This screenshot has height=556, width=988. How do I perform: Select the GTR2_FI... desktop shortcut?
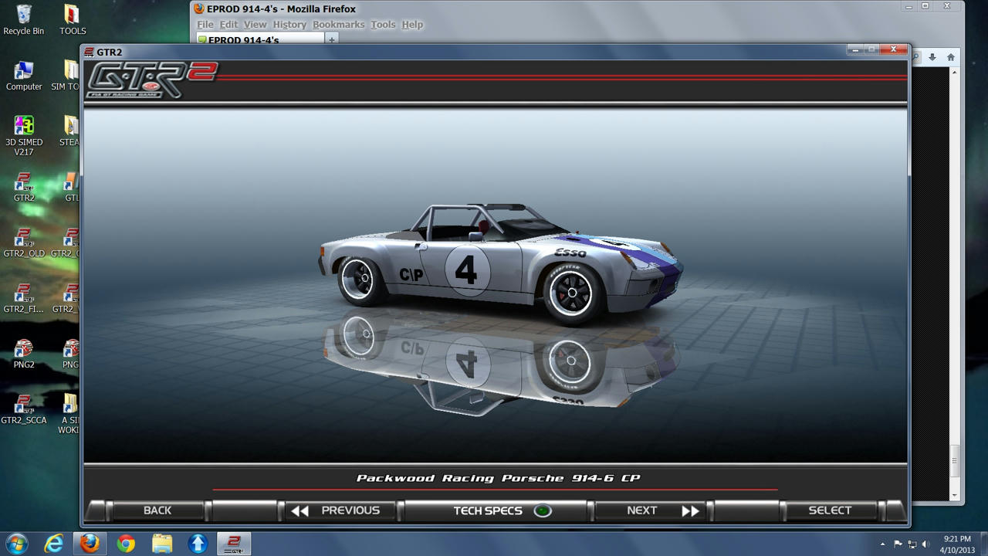coord(24,297)
